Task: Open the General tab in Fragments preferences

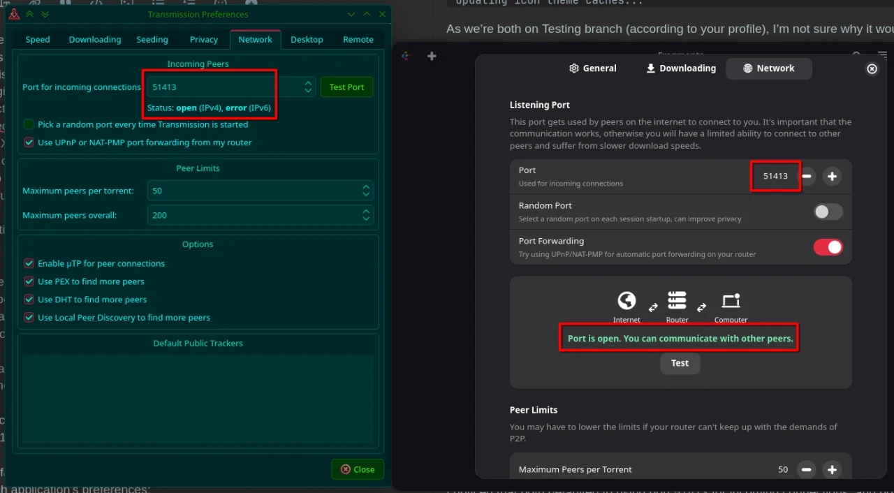Action: pyautogui.click(x=592, y=68)
